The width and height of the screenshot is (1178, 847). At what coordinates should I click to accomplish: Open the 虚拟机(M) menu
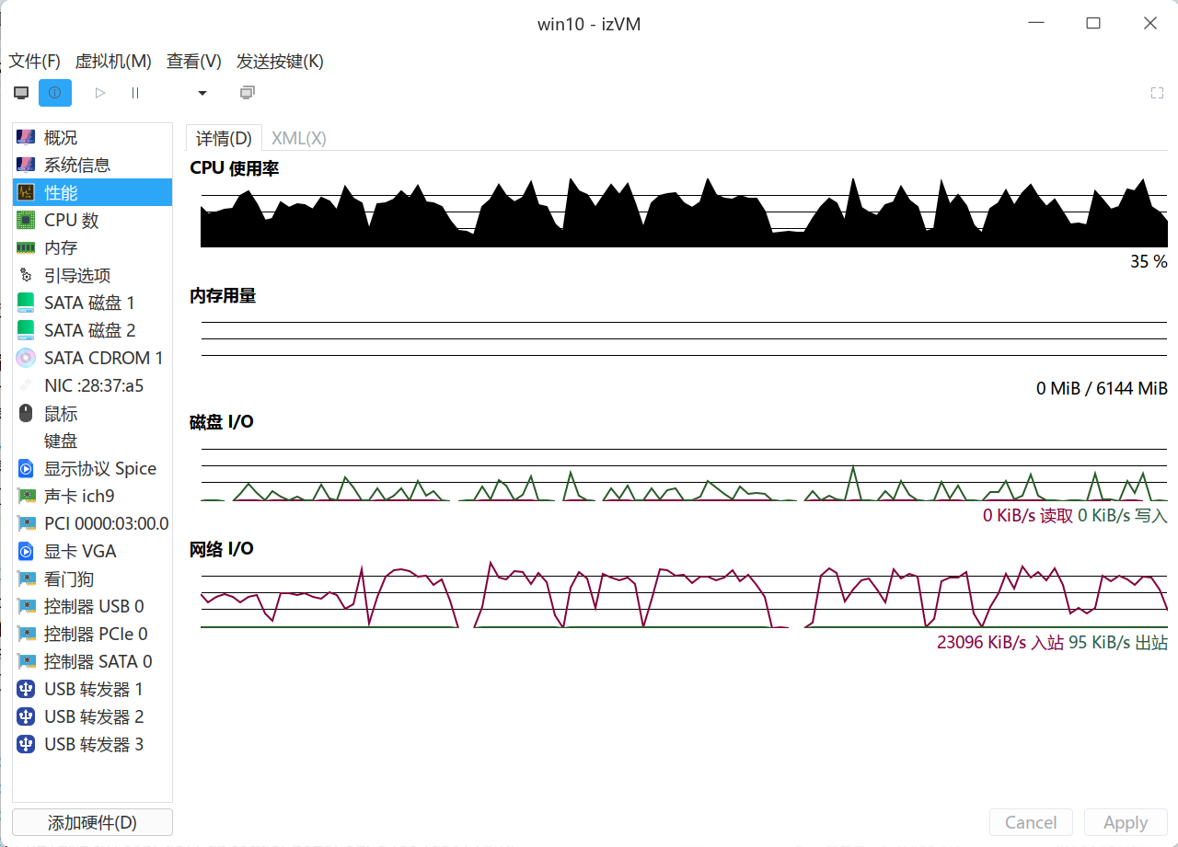pos(113,62)
